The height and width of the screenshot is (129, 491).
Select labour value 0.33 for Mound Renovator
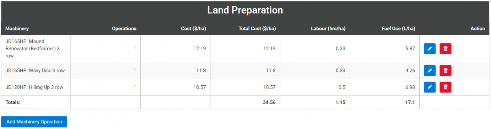click(341, 49)
